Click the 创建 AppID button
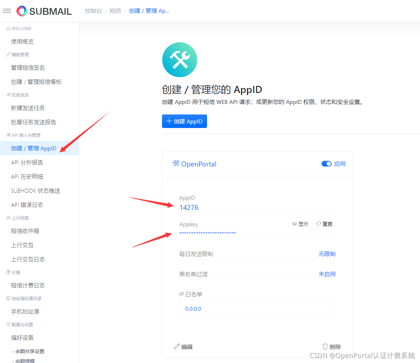 click(184, 121)
